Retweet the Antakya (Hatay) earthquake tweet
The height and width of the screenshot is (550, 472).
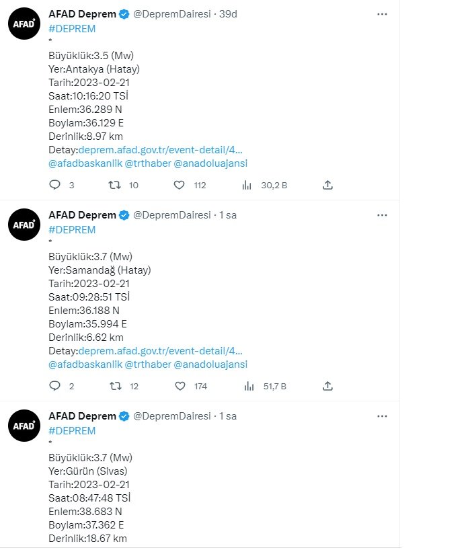click(x=116, y=185)
